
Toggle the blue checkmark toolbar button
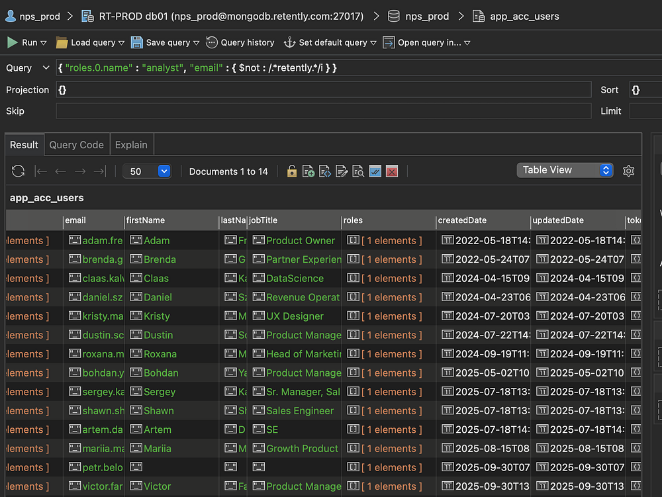coord(375,171)
